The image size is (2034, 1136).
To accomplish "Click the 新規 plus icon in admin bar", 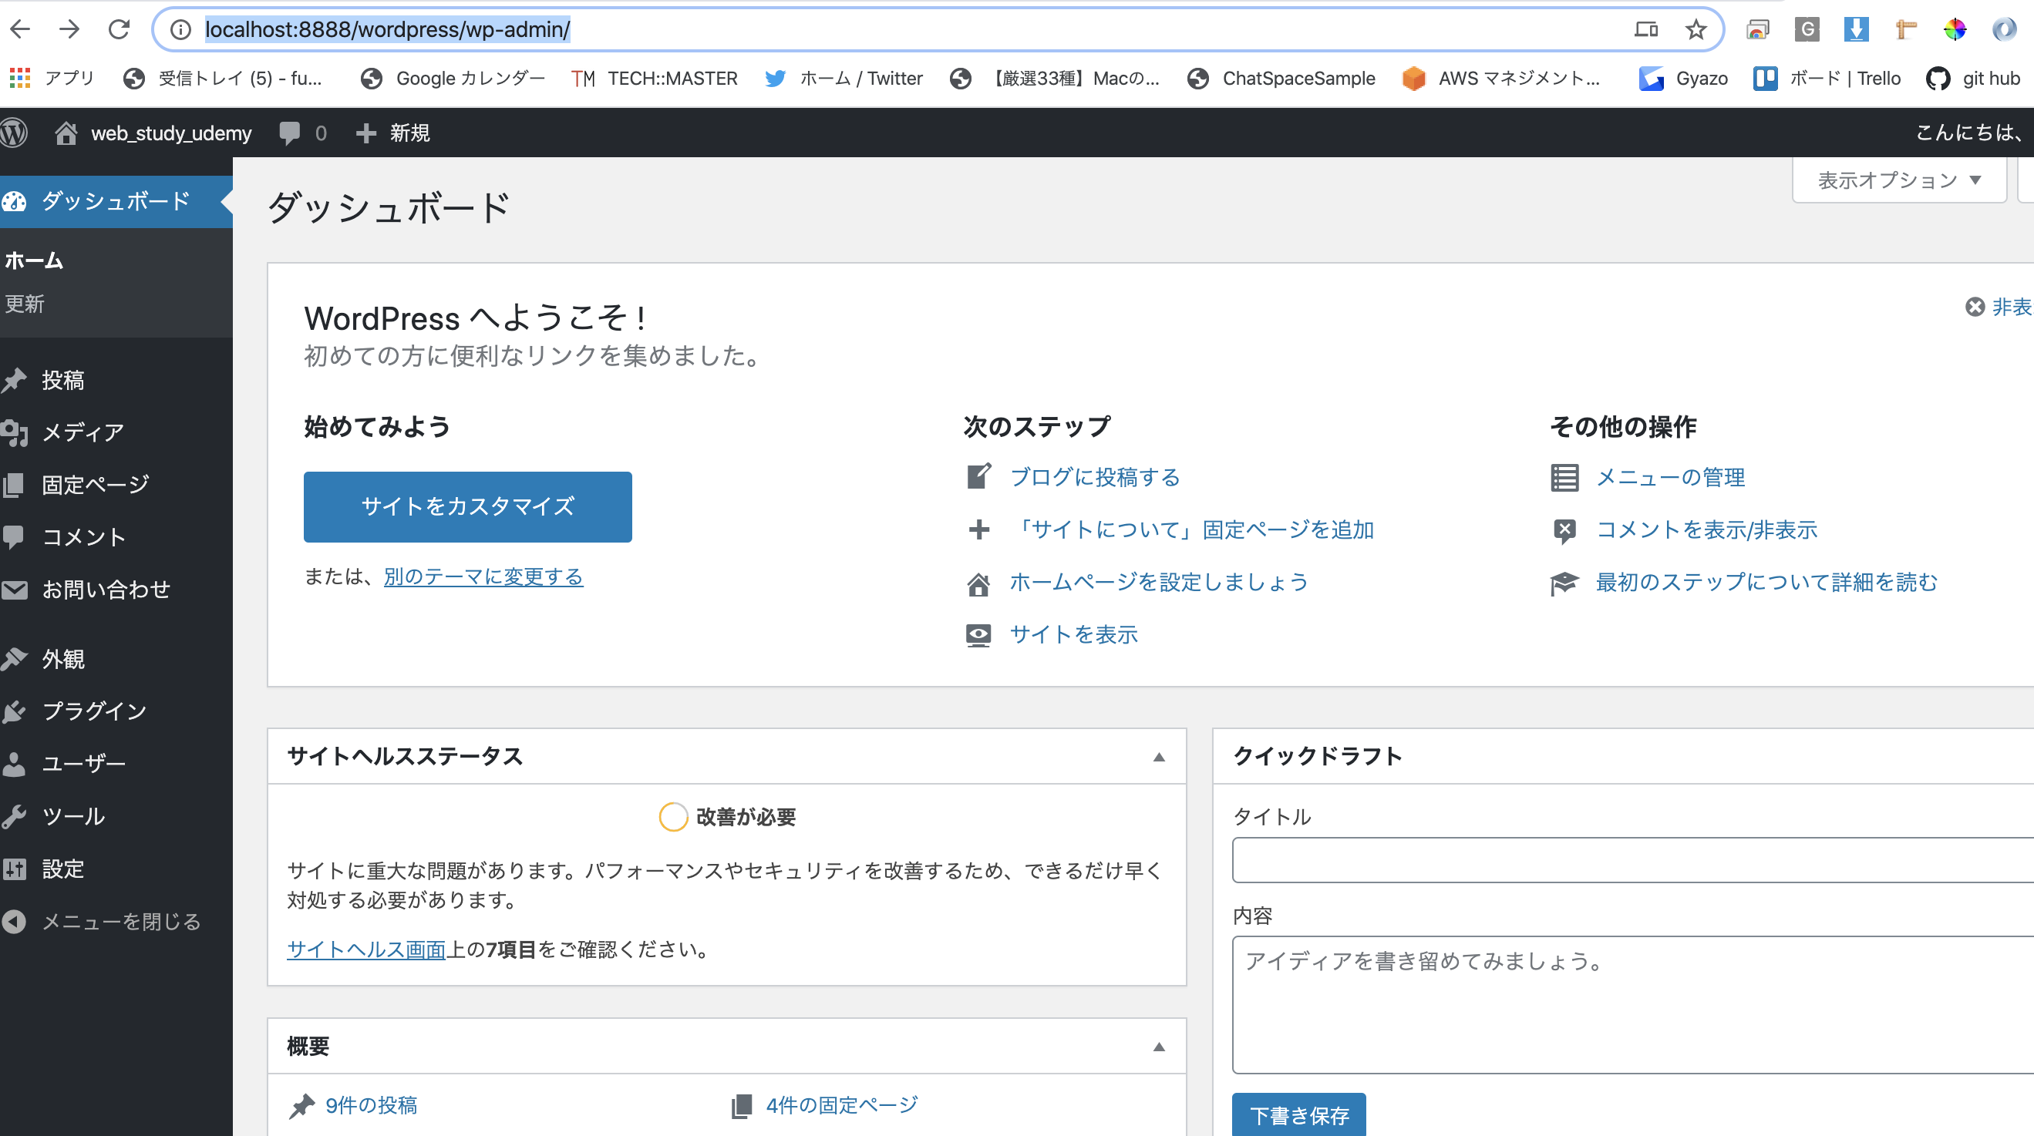I will click(x=365, y=133).
